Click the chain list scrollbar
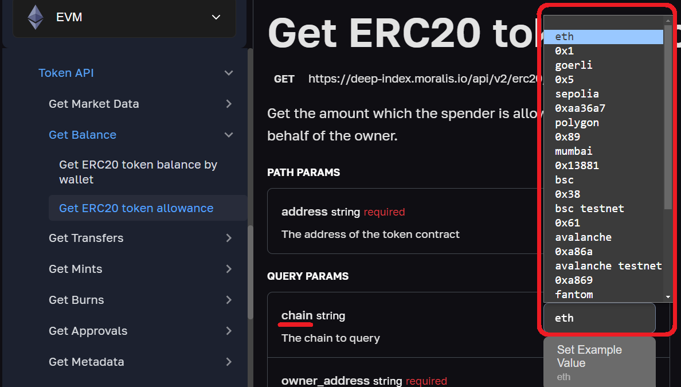Image resolution: width=681 pixels, height=387 pixels. 668,115
